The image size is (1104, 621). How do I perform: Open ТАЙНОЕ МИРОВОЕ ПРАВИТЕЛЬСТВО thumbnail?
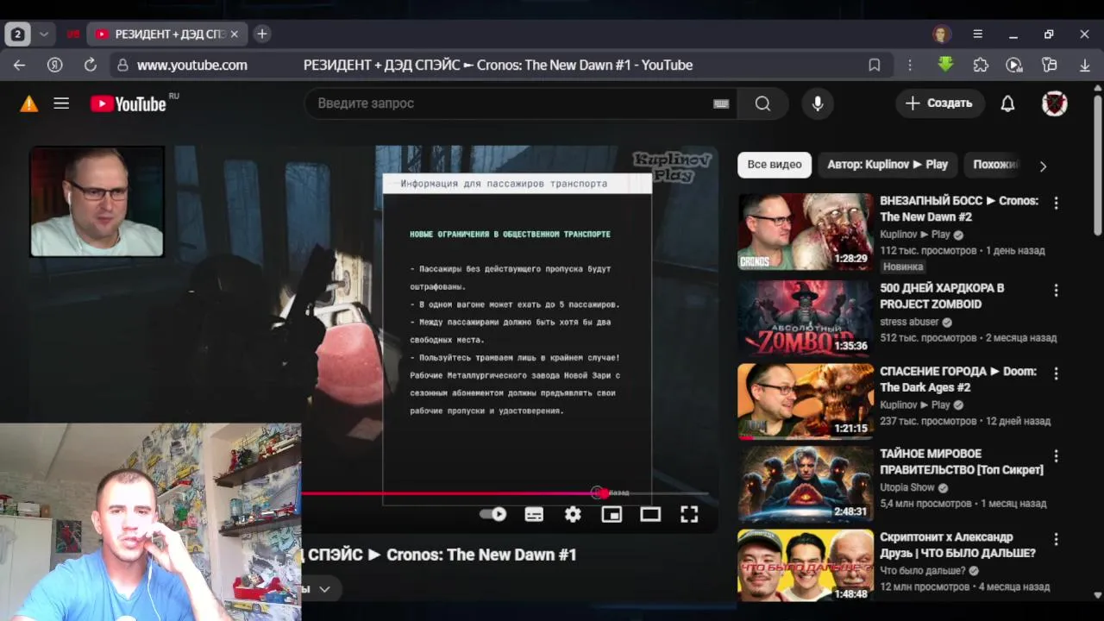pos(806,483)
